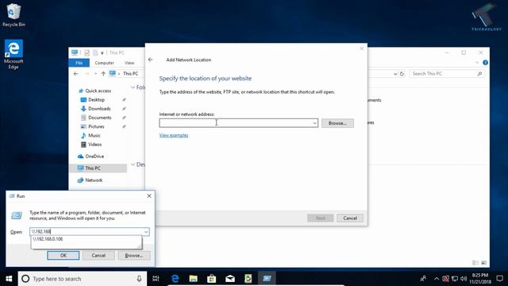Viewport: 508px width, 286px height.
Task: Open the volume control in system tray
Action: (464, 279)
